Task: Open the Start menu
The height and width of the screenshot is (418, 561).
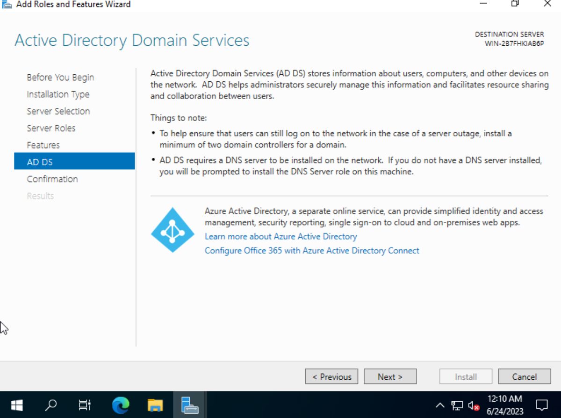Action: coord(18,405)
